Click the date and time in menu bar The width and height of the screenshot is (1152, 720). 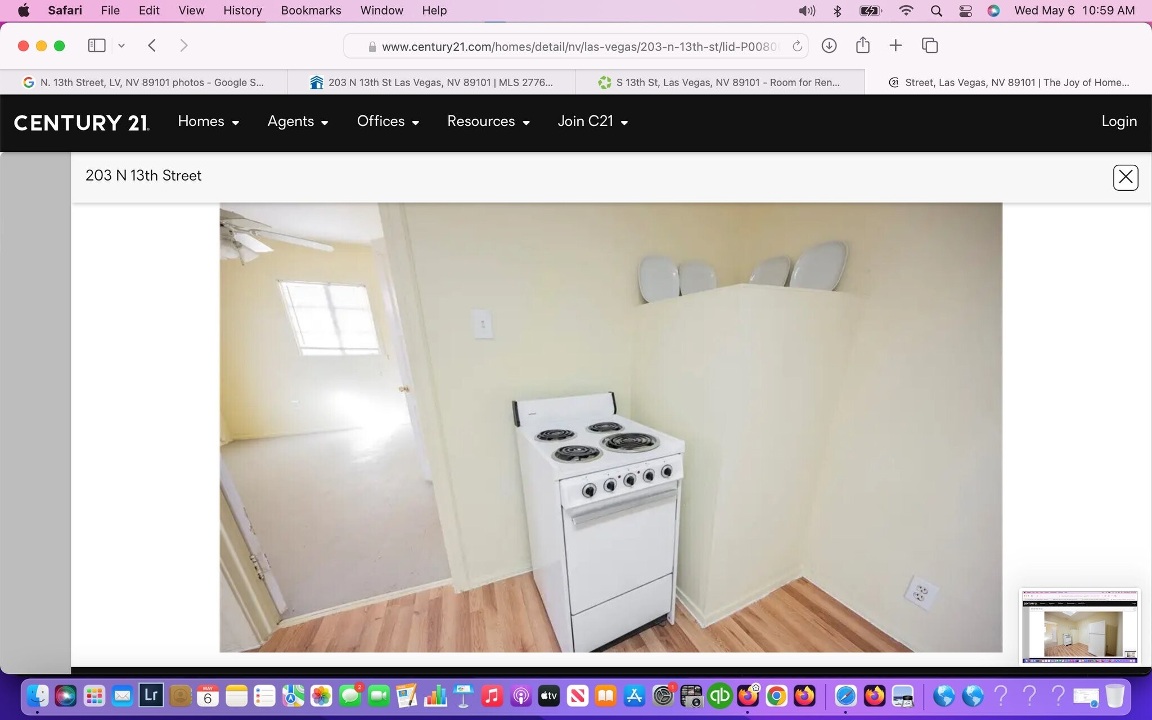pos(1074,10)
